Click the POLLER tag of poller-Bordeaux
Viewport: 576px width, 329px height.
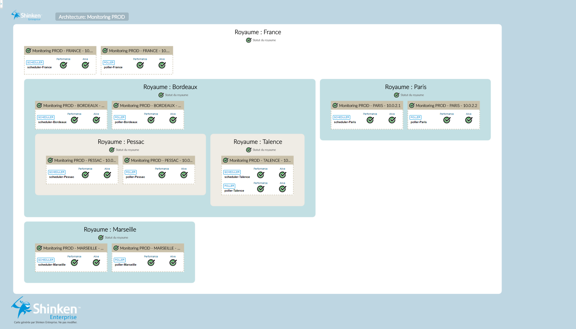120,117
